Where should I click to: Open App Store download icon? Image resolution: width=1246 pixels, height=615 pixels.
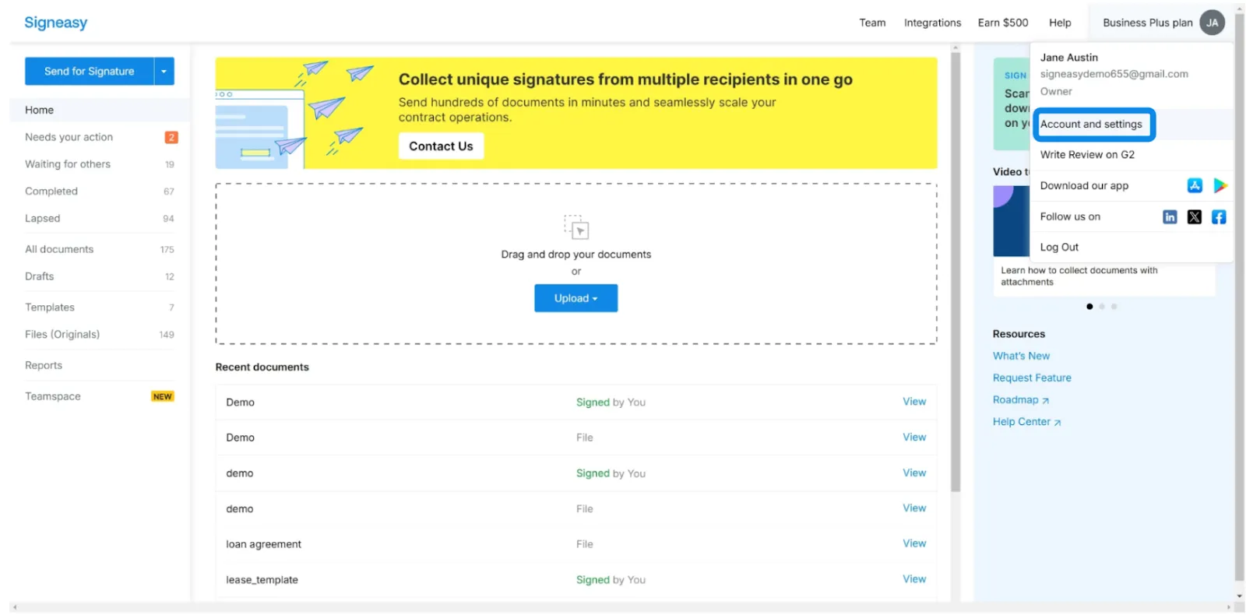click(1195, 185)
